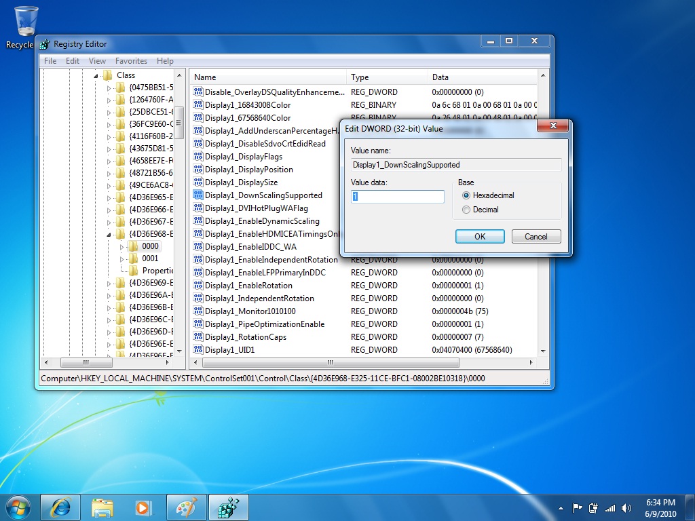695x521 pixels.
Task: Open the Windows Start menu
Action: tap(18, 507)
